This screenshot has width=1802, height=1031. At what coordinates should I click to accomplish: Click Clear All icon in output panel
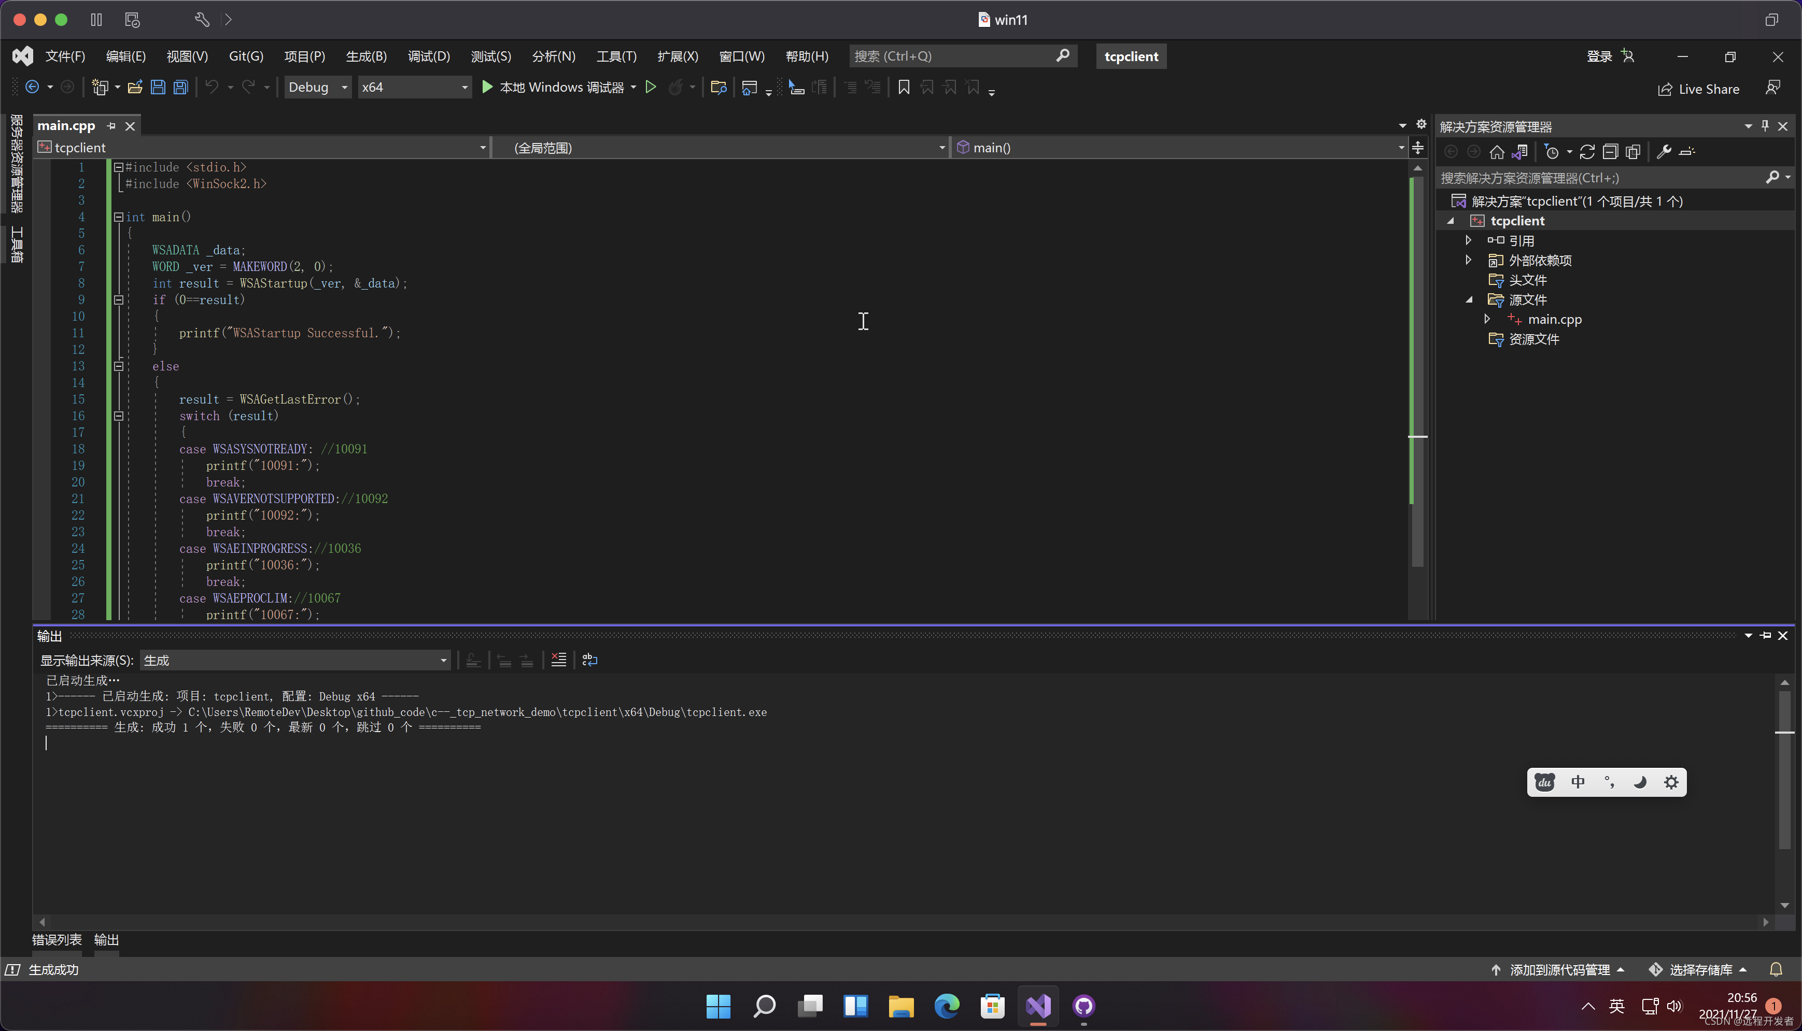coord(558,660)
